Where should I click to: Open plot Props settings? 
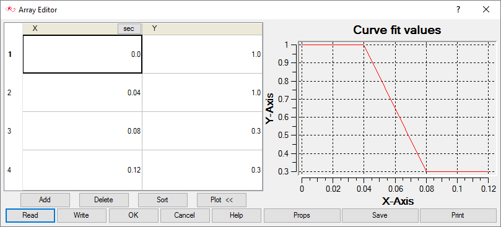point(302,215)
